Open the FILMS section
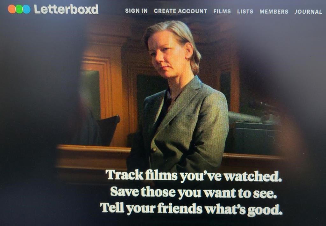Image resolution: width=326 pixels, height=226 pixels. 222,11
